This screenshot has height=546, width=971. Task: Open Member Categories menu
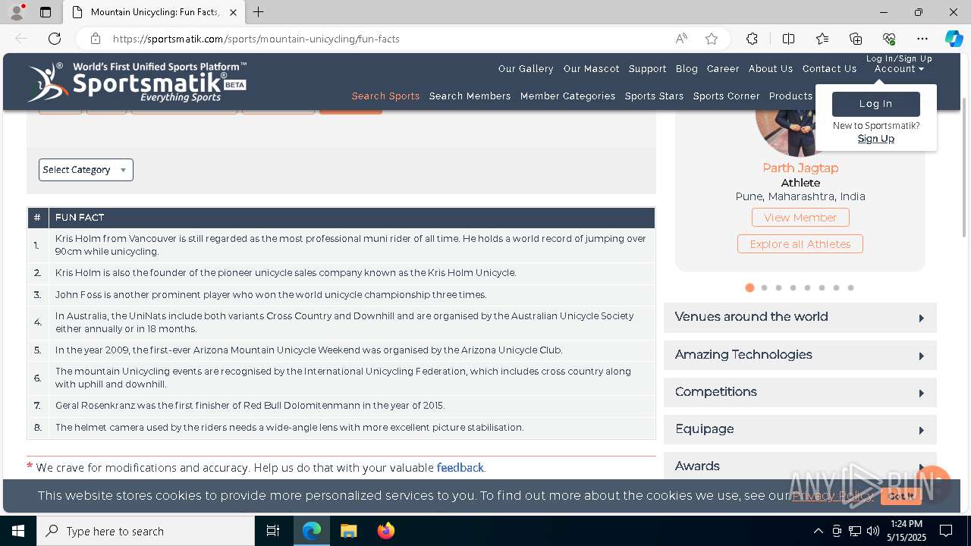[567, 96]
